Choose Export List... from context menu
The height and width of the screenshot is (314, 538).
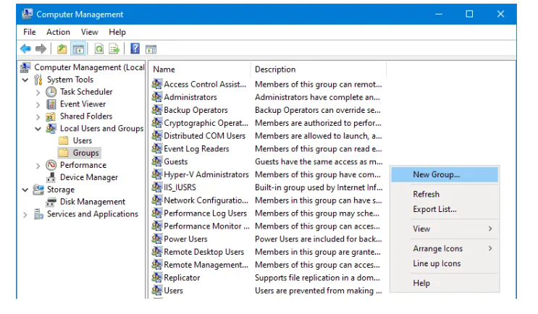tap(445, 209)
